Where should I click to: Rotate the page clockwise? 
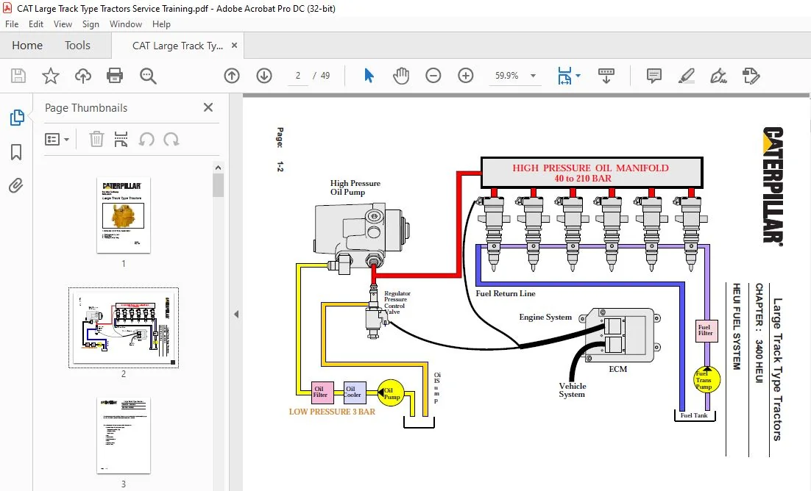[171, 139]
